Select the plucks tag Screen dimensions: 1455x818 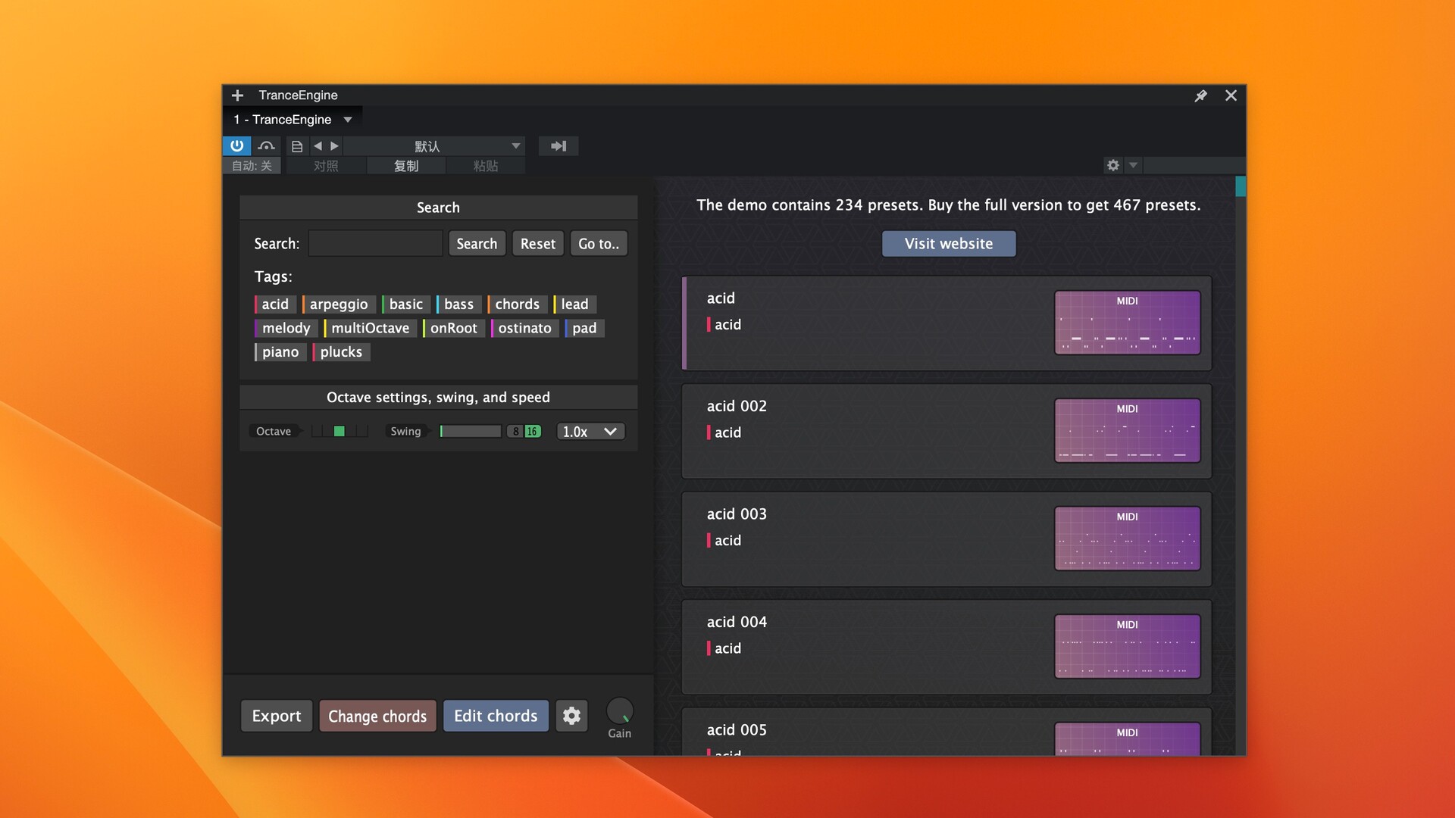(341, 352)
